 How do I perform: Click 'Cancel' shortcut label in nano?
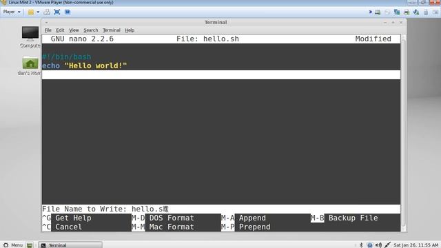point(69,227)
